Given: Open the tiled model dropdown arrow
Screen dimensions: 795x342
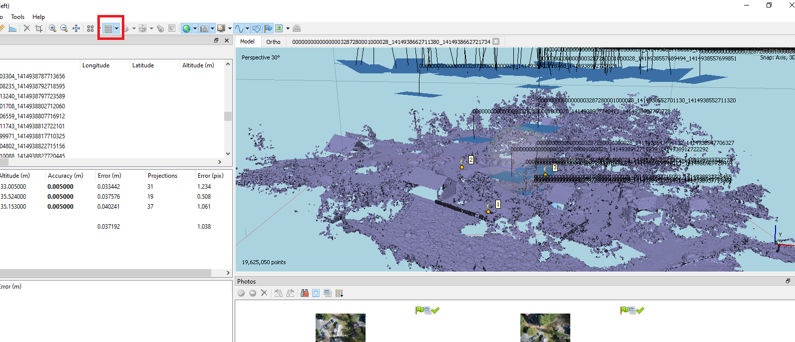Looking at the screenshot, I should tap(151, 28).
